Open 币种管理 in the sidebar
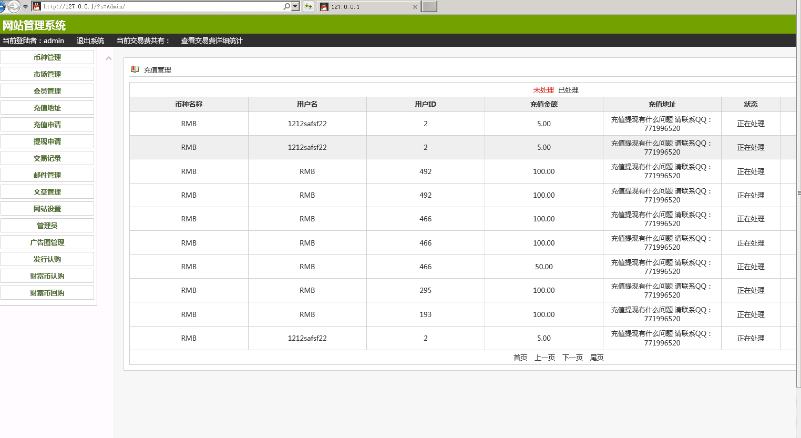 tap(47, 57)
